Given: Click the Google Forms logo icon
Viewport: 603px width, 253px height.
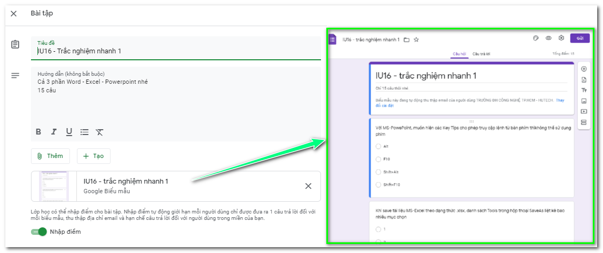Looking at the screenshot, I should click(x=333, y=39).
